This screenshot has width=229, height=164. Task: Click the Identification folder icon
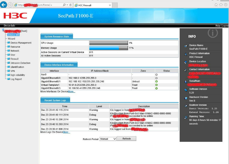9,67
